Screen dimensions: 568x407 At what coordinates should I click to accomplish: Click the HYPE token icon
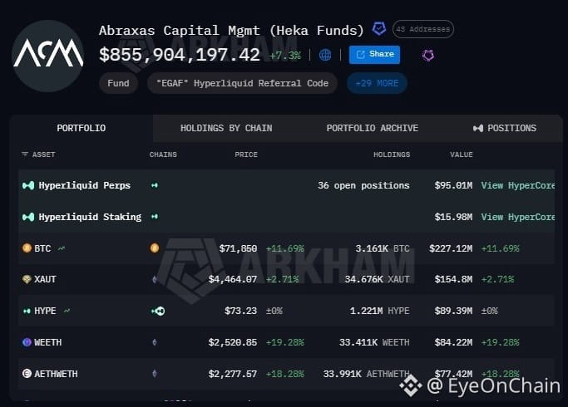click(x=27, y=311)
